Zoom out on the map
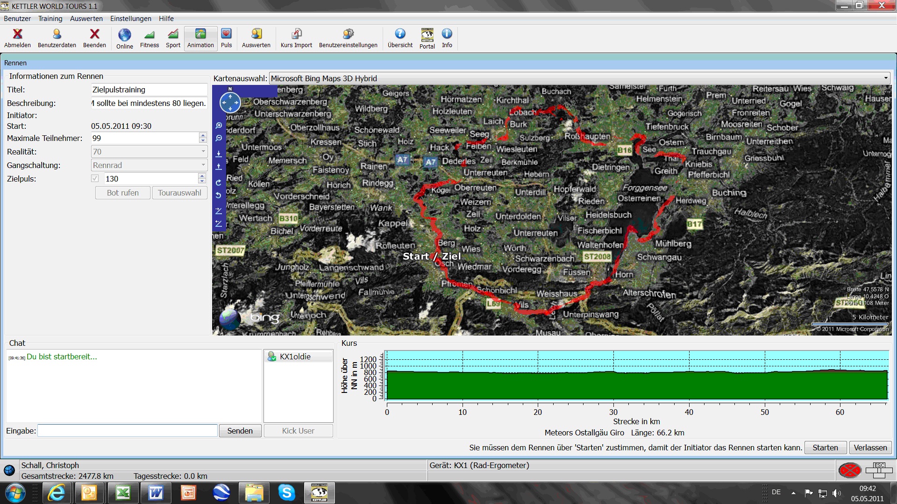Screen dimensions: 897x504 218,138
